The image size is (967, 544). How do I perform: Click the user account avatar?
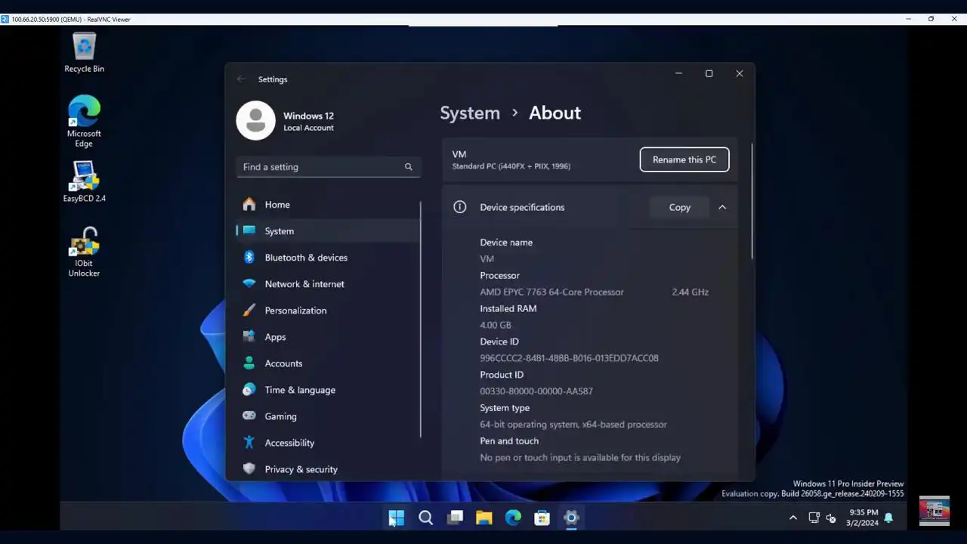pos(255,120)
